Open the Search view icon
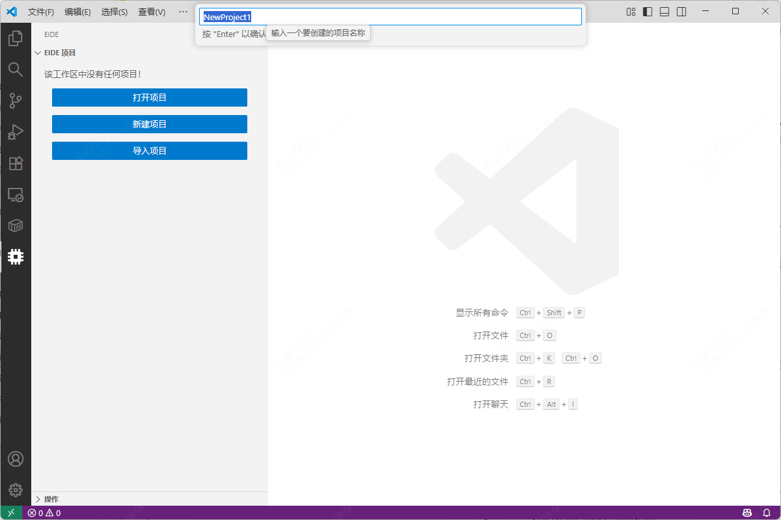 click(16, 69)
